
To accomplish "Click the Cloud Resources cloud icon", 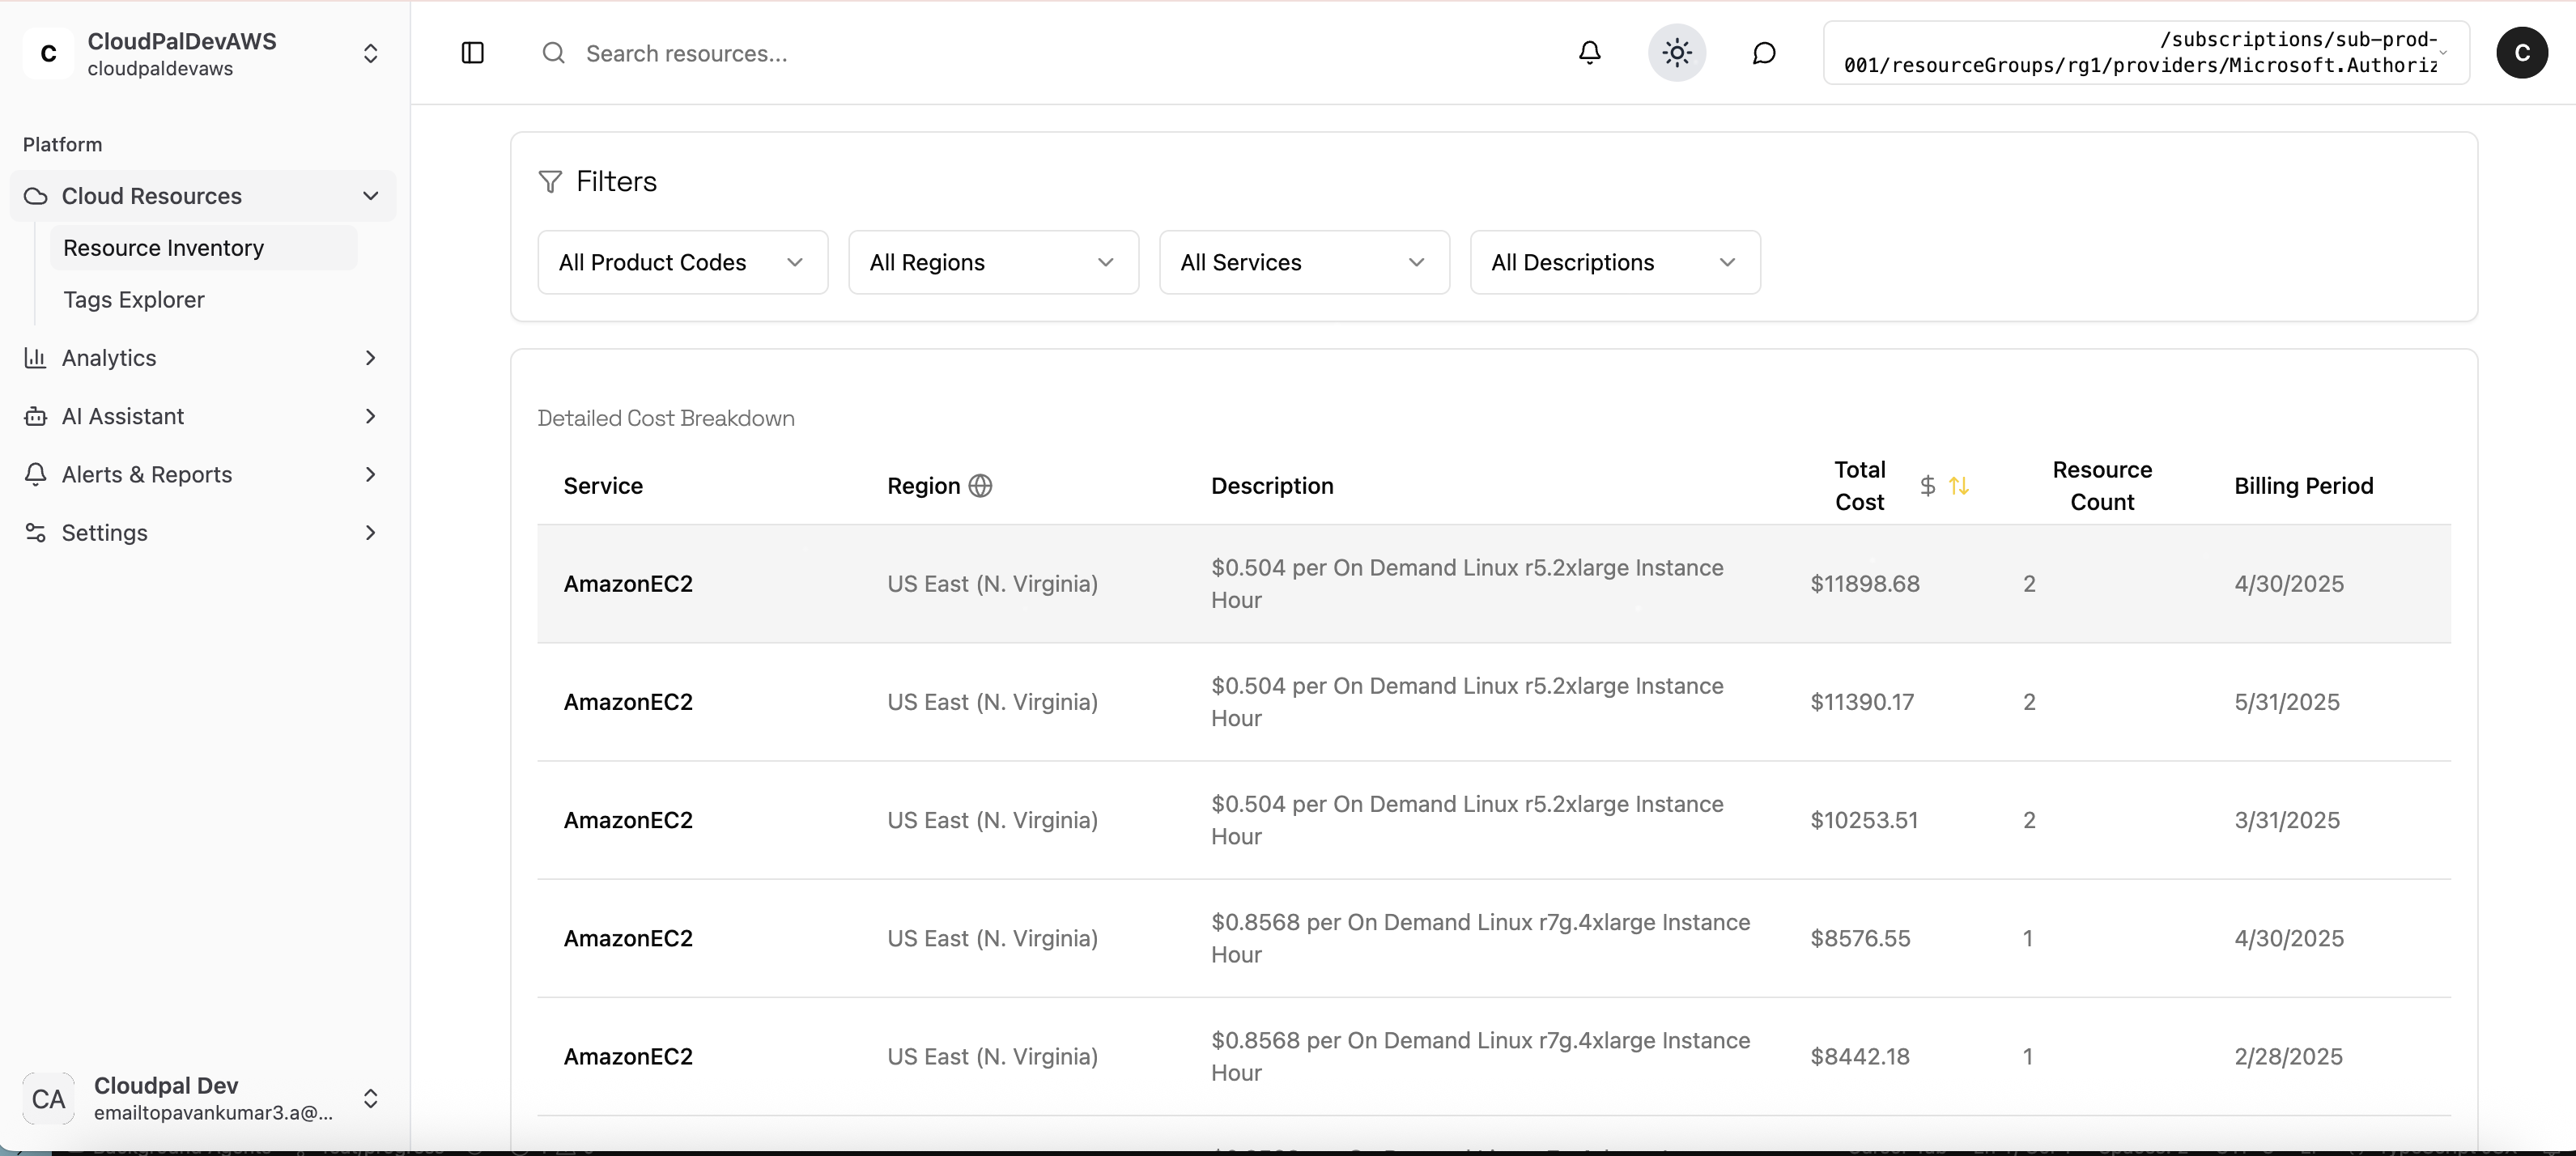I will [36, 196].
